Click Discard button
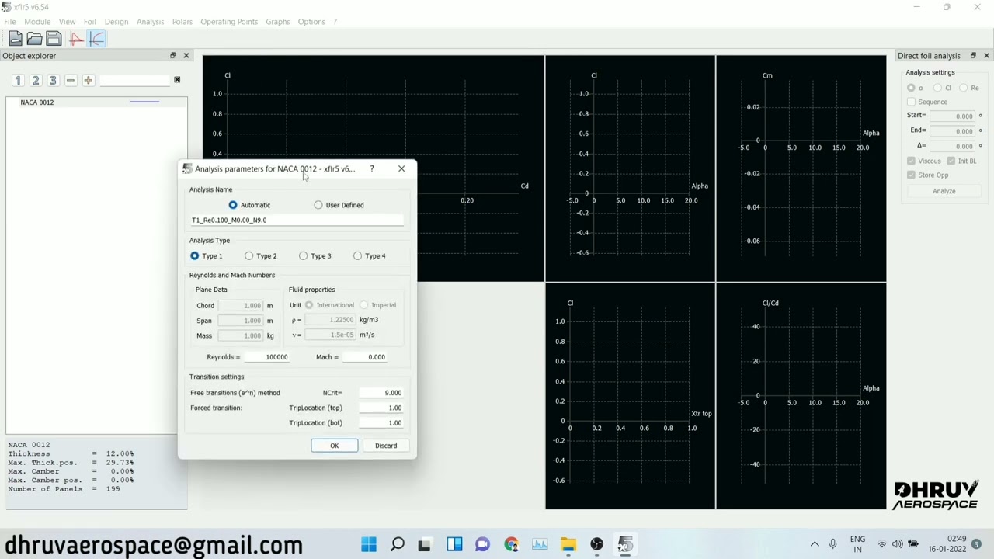Screen dimensions: 994x559 (x=386, y=446)
